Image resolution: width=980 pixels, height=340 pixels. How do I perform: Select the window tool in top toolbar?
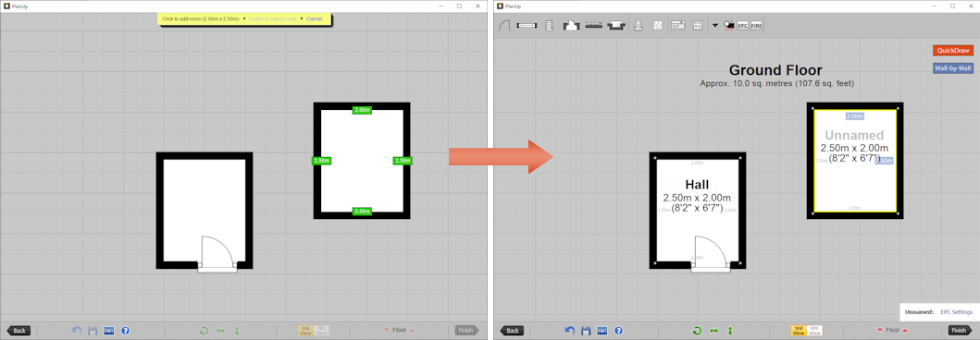tap(527, 26)
